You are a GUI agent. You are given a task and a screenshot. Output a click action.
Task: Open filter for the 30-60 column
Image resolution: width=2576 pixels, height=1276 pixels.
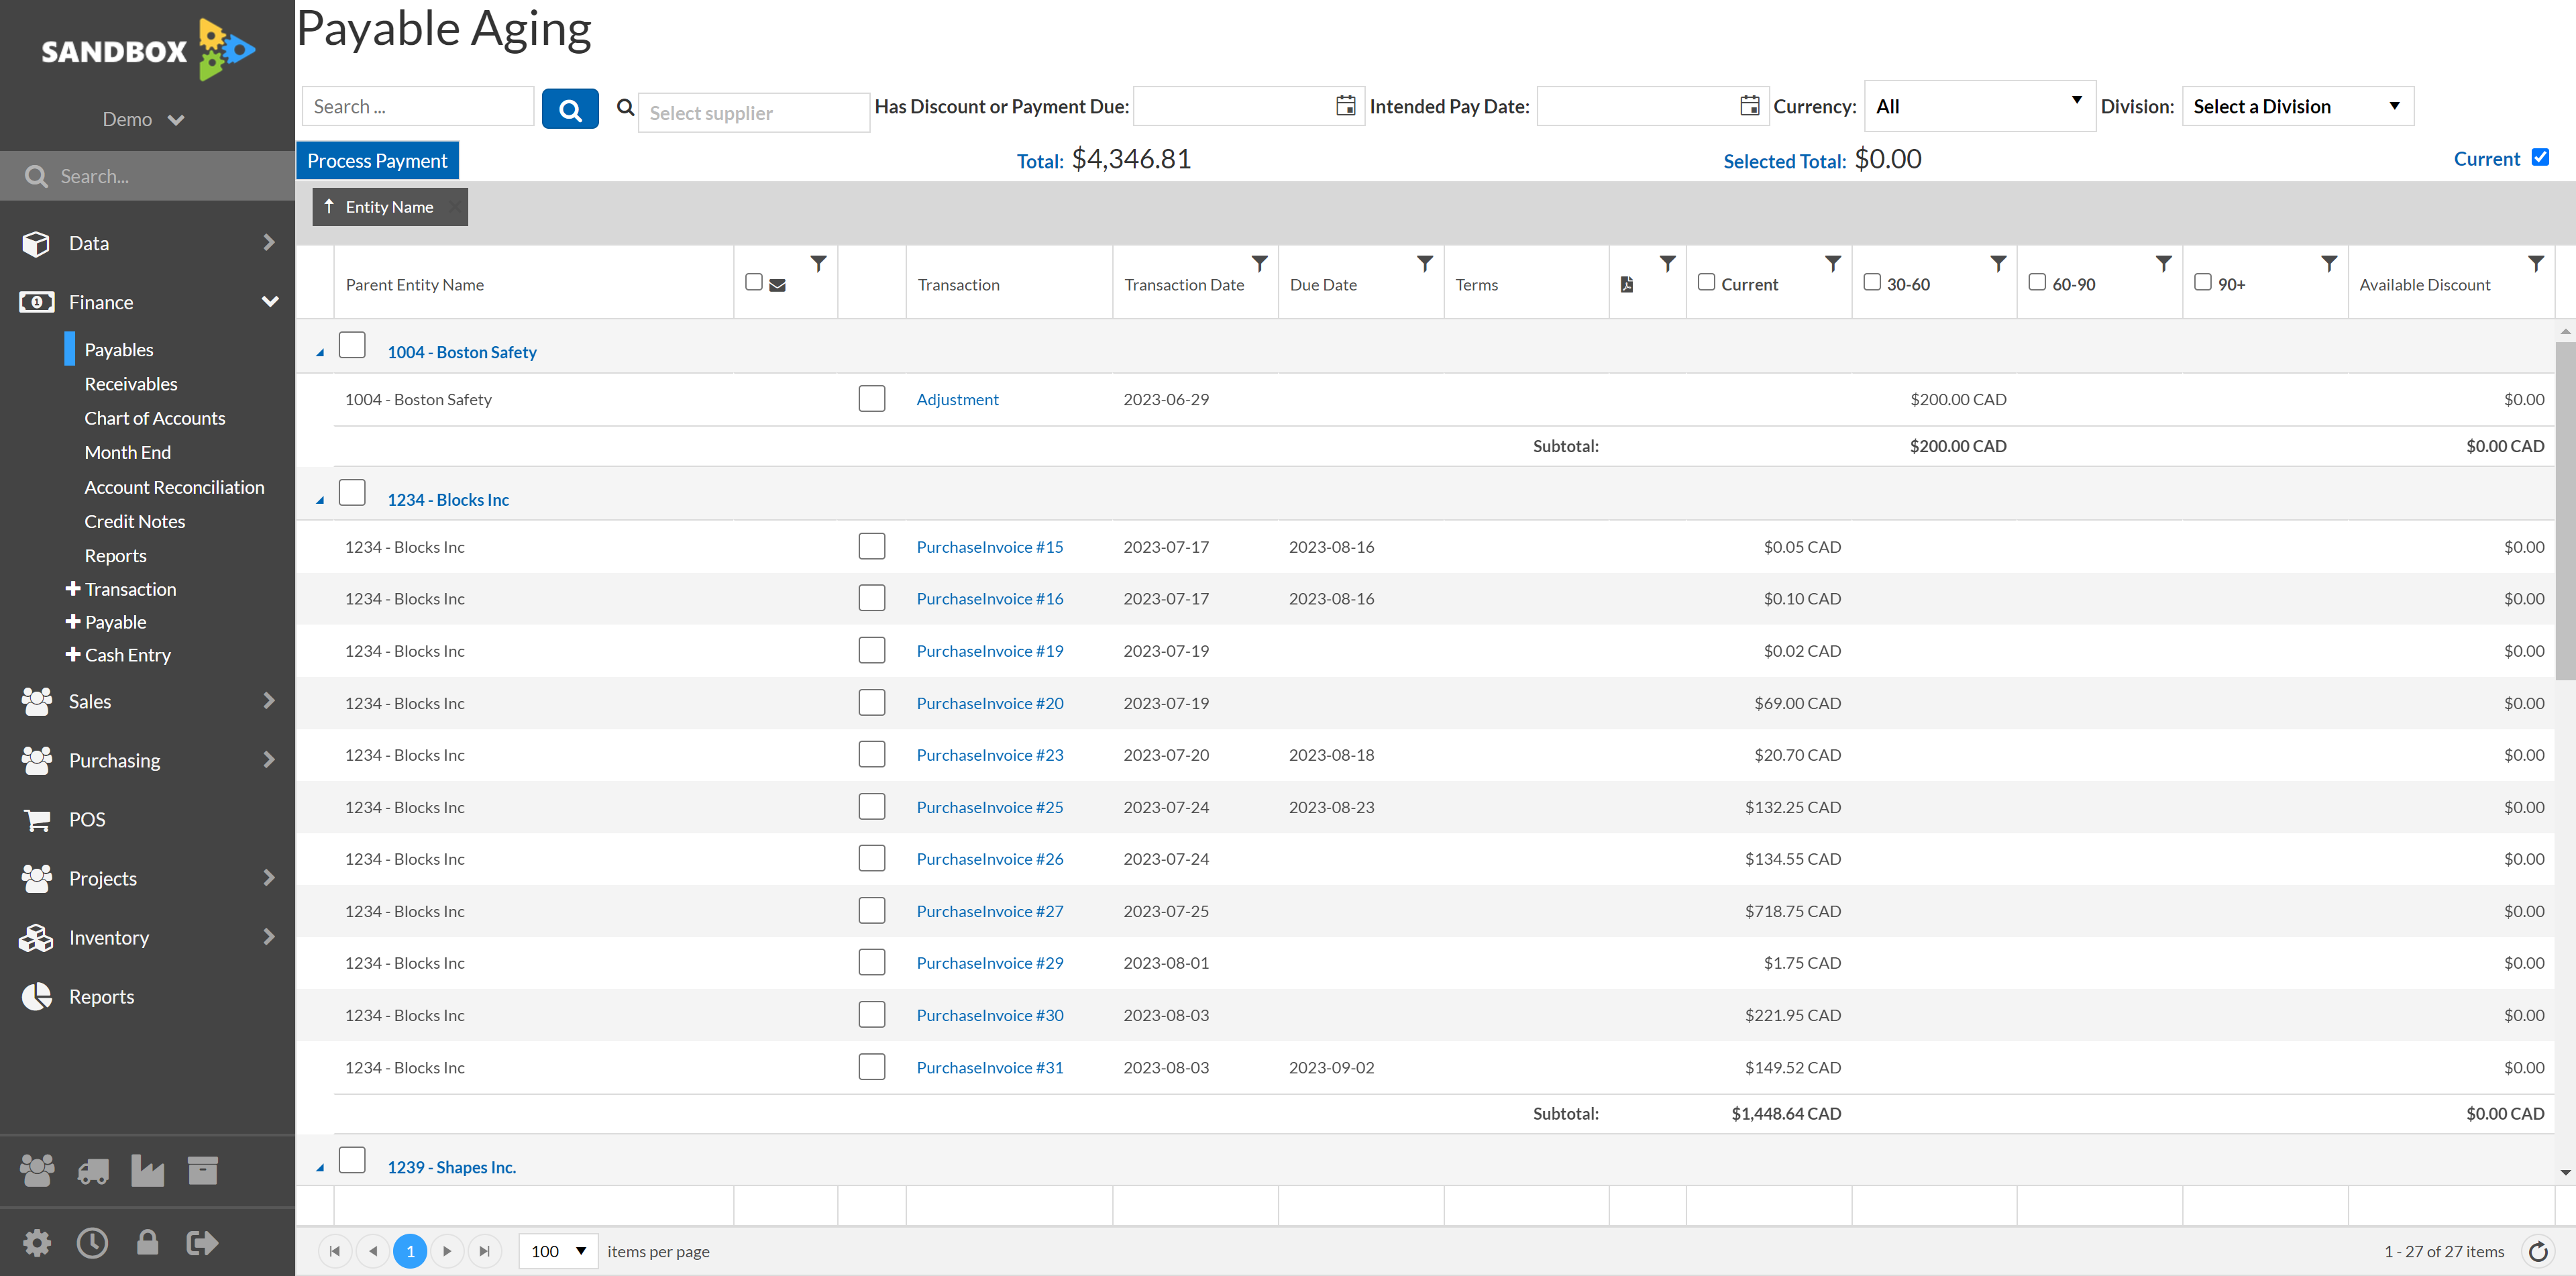(1997, 264)
